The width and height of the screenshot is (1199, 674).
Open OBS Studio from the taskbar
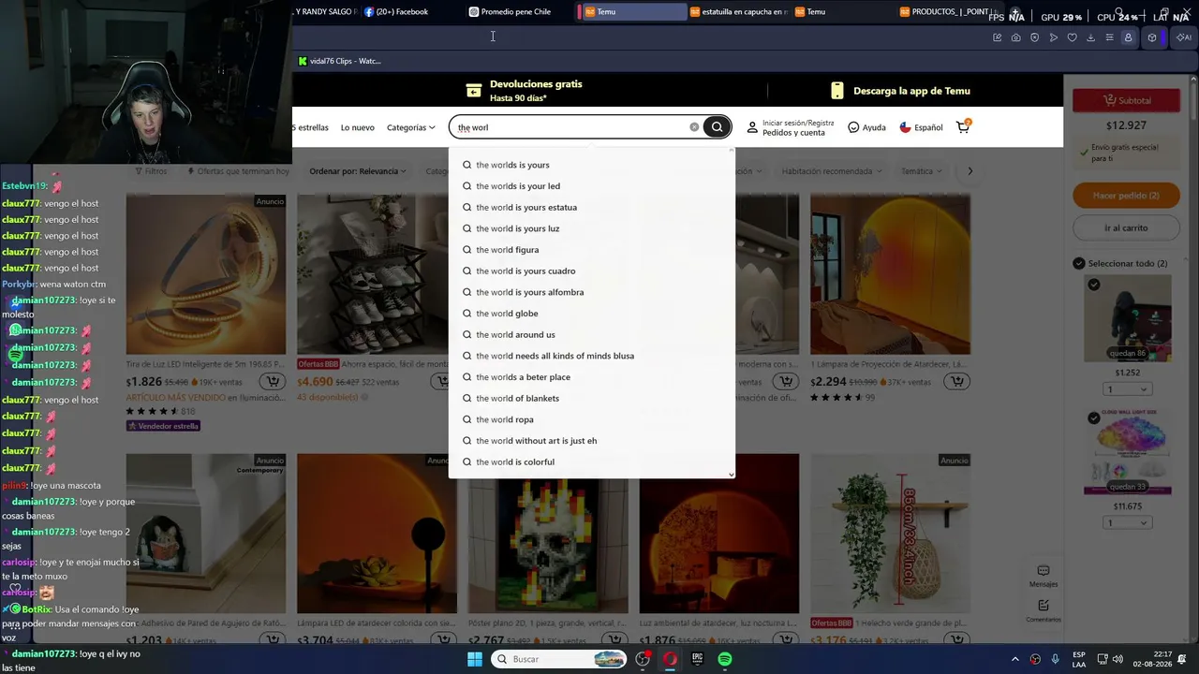(643, 659)
